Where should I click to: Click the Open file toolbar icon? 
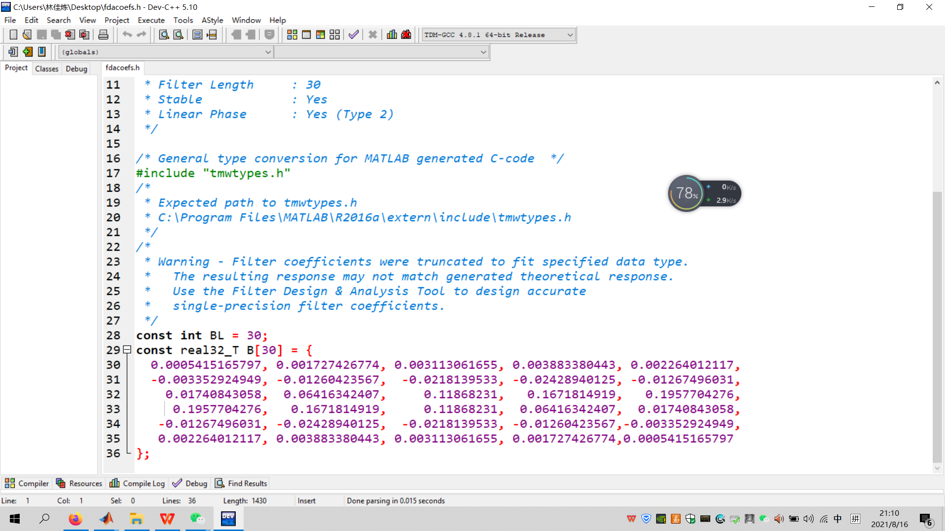point(27,34)
